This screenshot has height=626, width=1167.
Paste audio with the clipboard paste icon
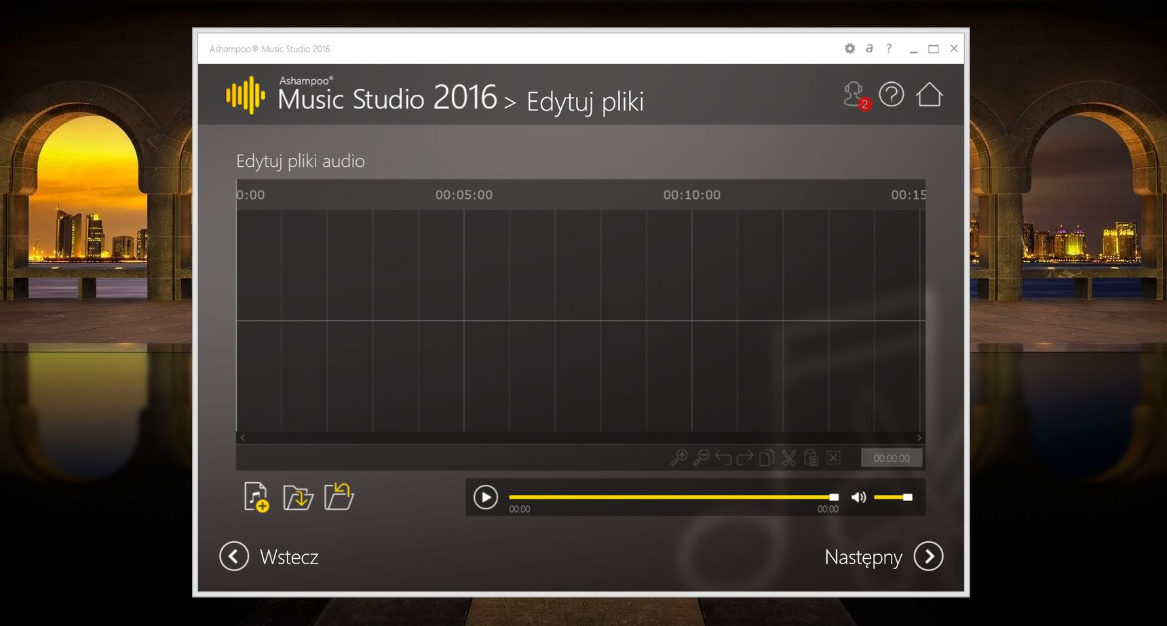(x=811, y=458)
